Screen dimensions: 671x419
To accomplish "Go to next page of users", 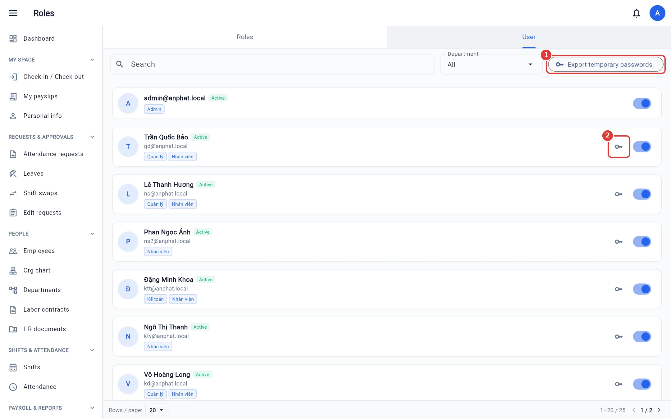I will click(659, 410).
